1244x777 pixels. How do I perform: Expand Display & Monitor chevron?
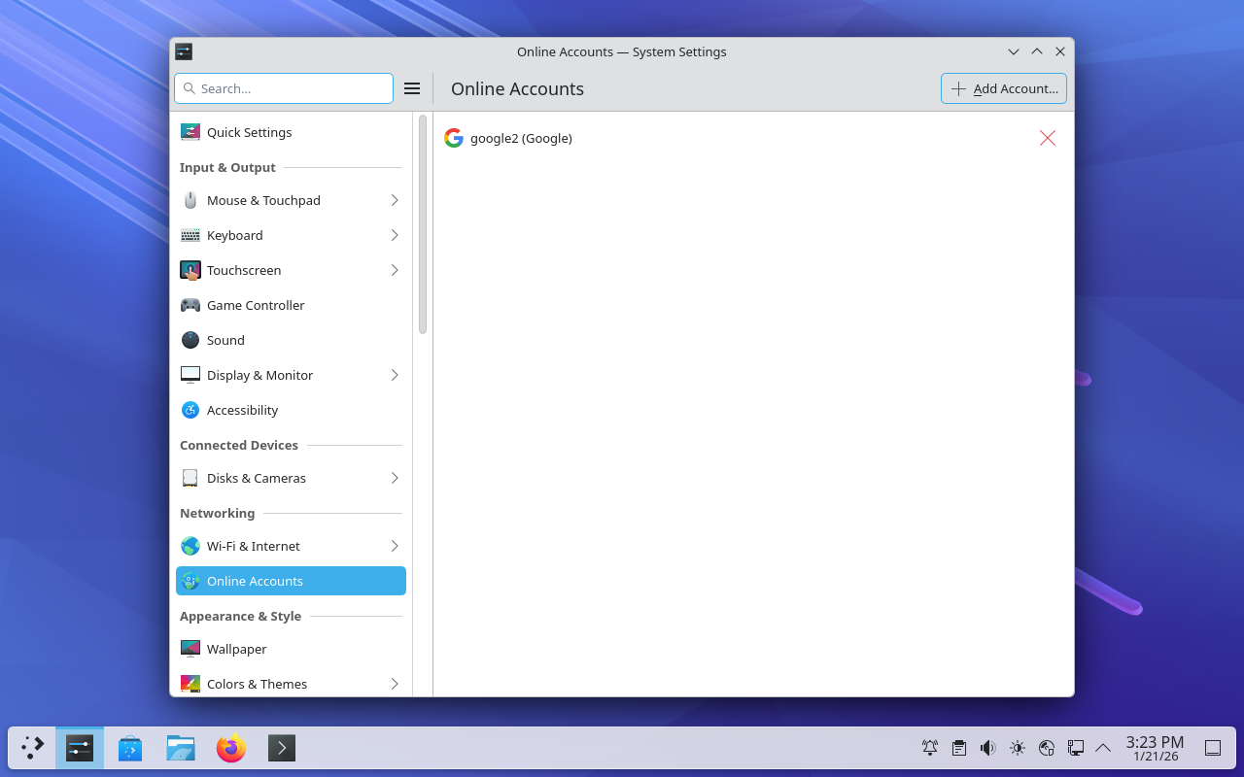395,375
